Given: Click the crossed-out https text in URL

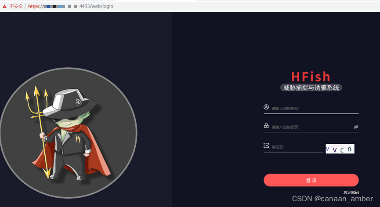Looking at the screenshot, I should tap(33, 6).
